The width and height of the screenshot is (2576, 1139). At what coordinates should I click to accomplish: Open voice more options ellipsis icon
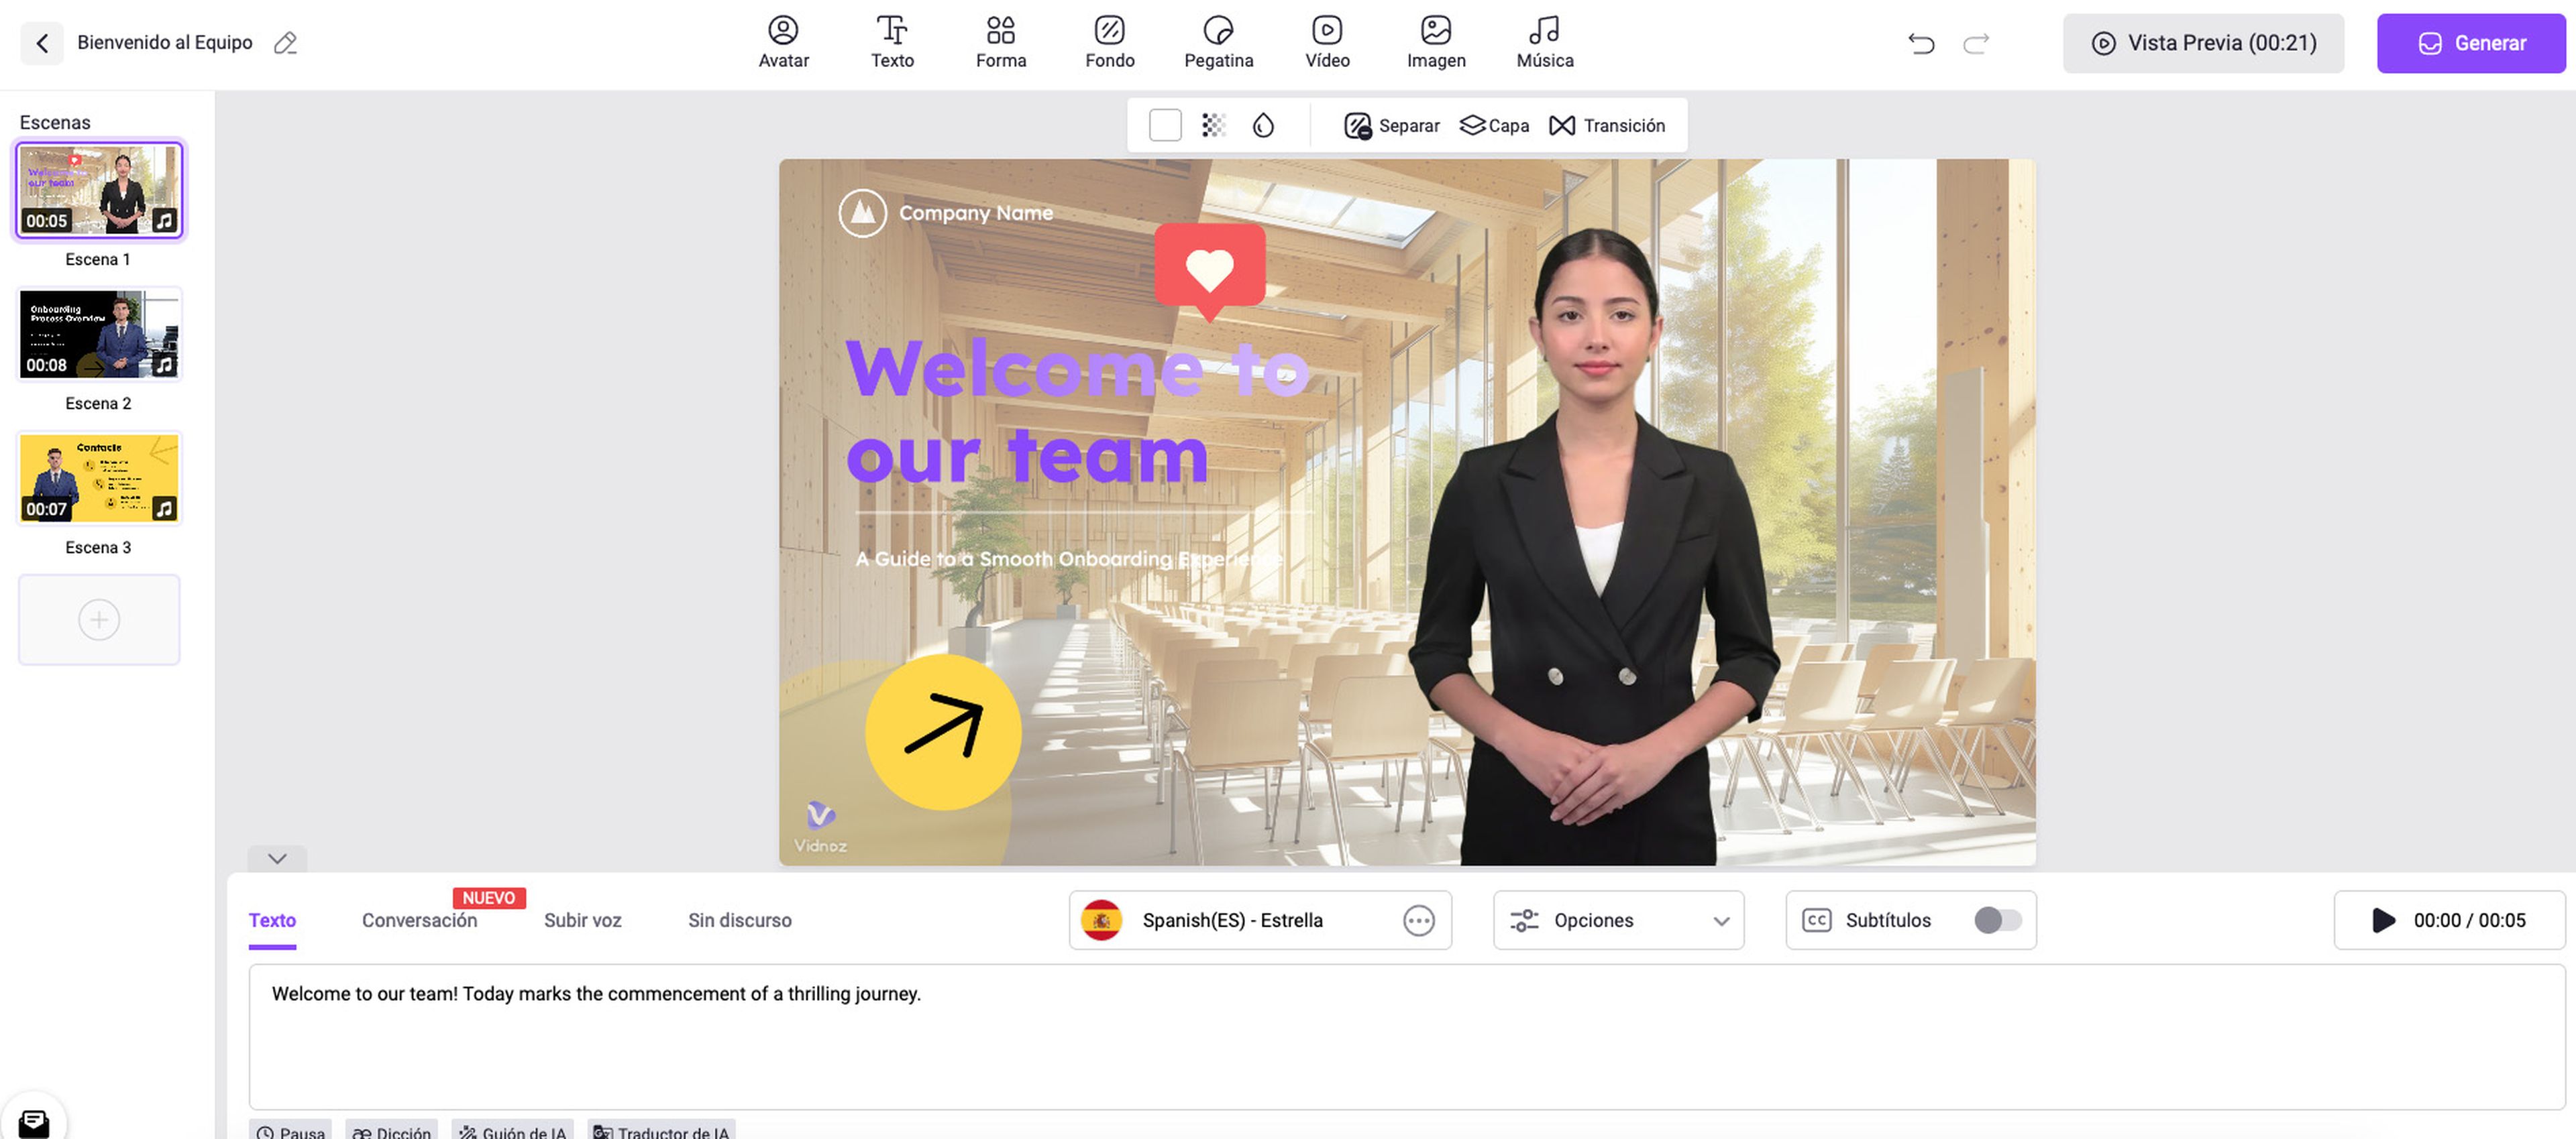(x=1418, y=920)
